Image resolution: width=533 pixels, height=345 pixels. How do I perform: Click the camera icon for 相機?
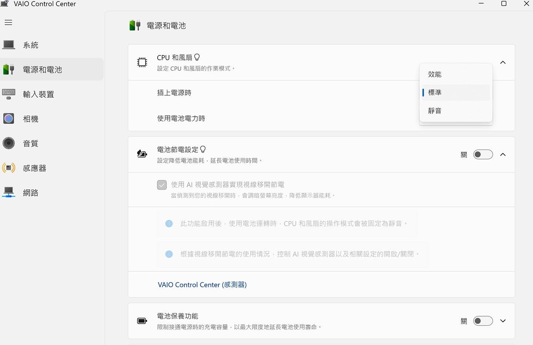pyautogui.click(x=9, y=119)
